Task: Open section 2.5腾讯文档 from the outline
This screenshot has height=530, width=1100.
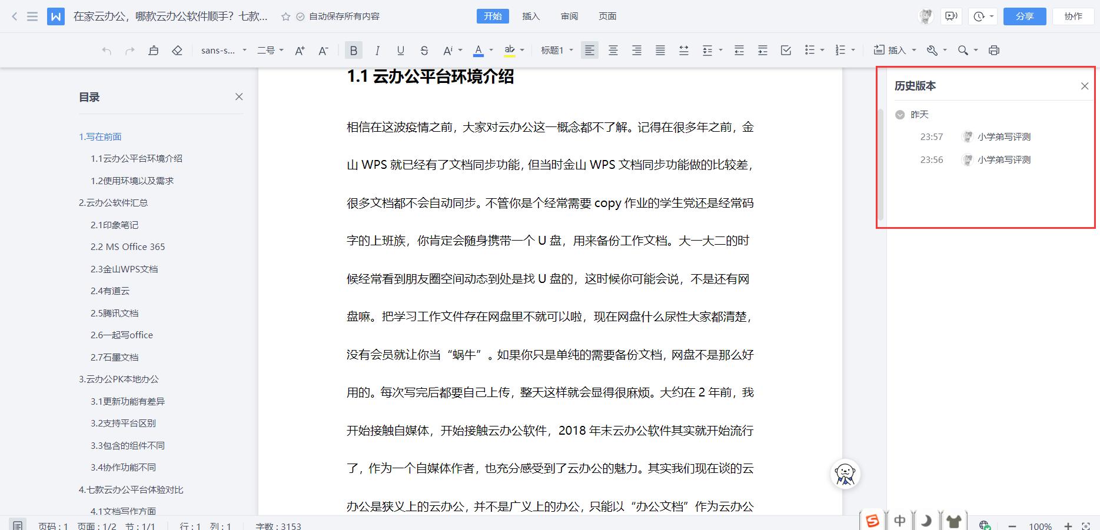Action: point(115,312)
